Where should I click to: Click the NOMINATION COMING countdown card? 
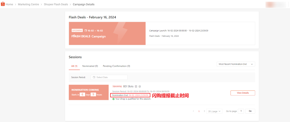(x=89, y=93)
